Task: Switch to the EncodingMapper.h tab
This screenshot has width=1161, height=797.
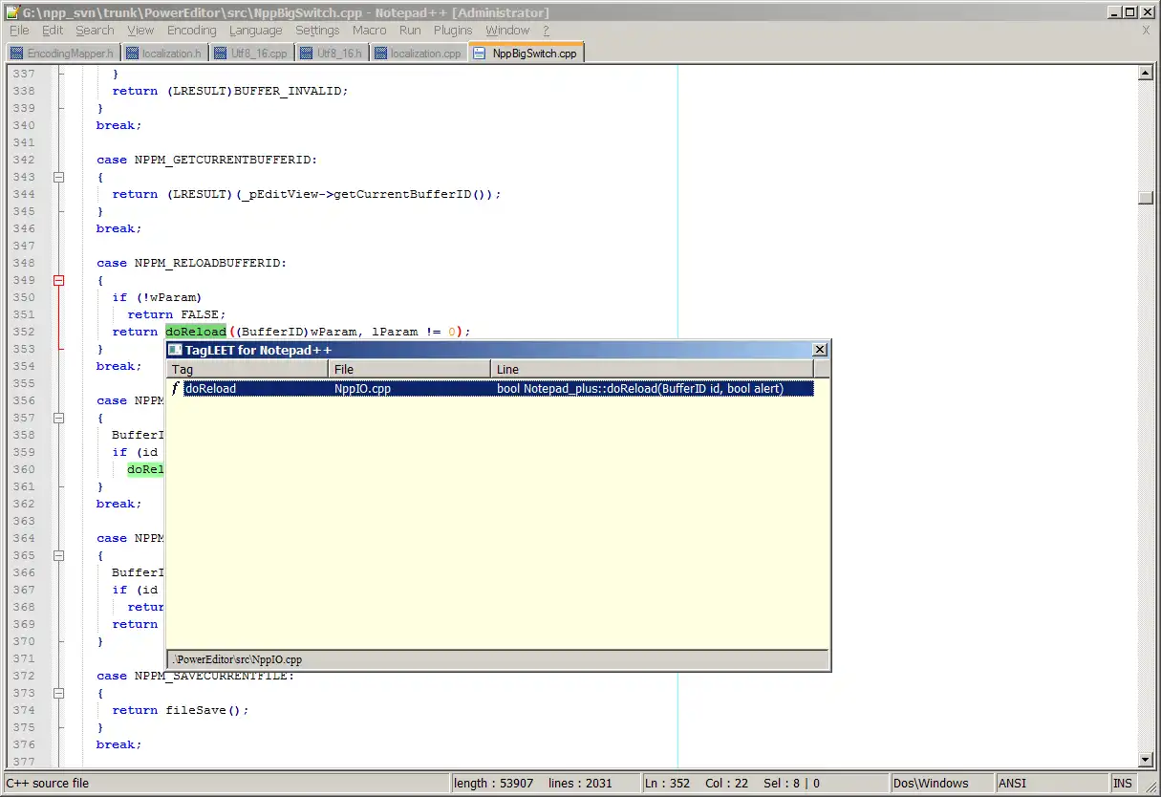Action: tap(62, 53)
